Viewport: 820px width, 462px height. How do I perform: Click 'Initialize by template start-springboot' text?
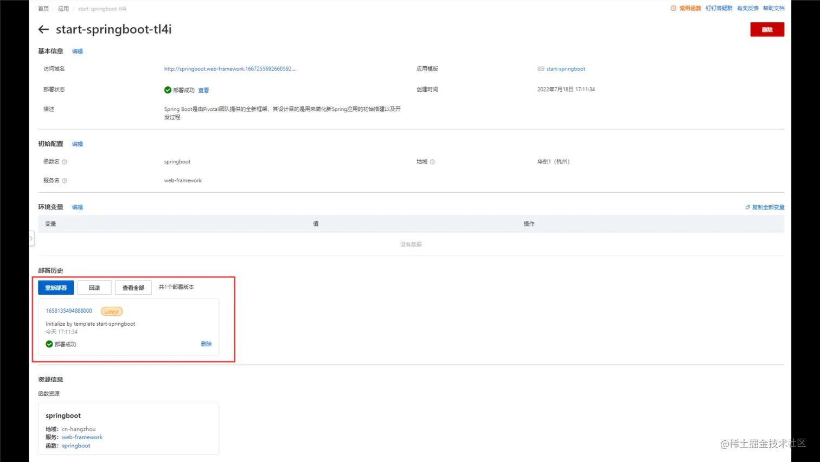[x=91, y=324]
